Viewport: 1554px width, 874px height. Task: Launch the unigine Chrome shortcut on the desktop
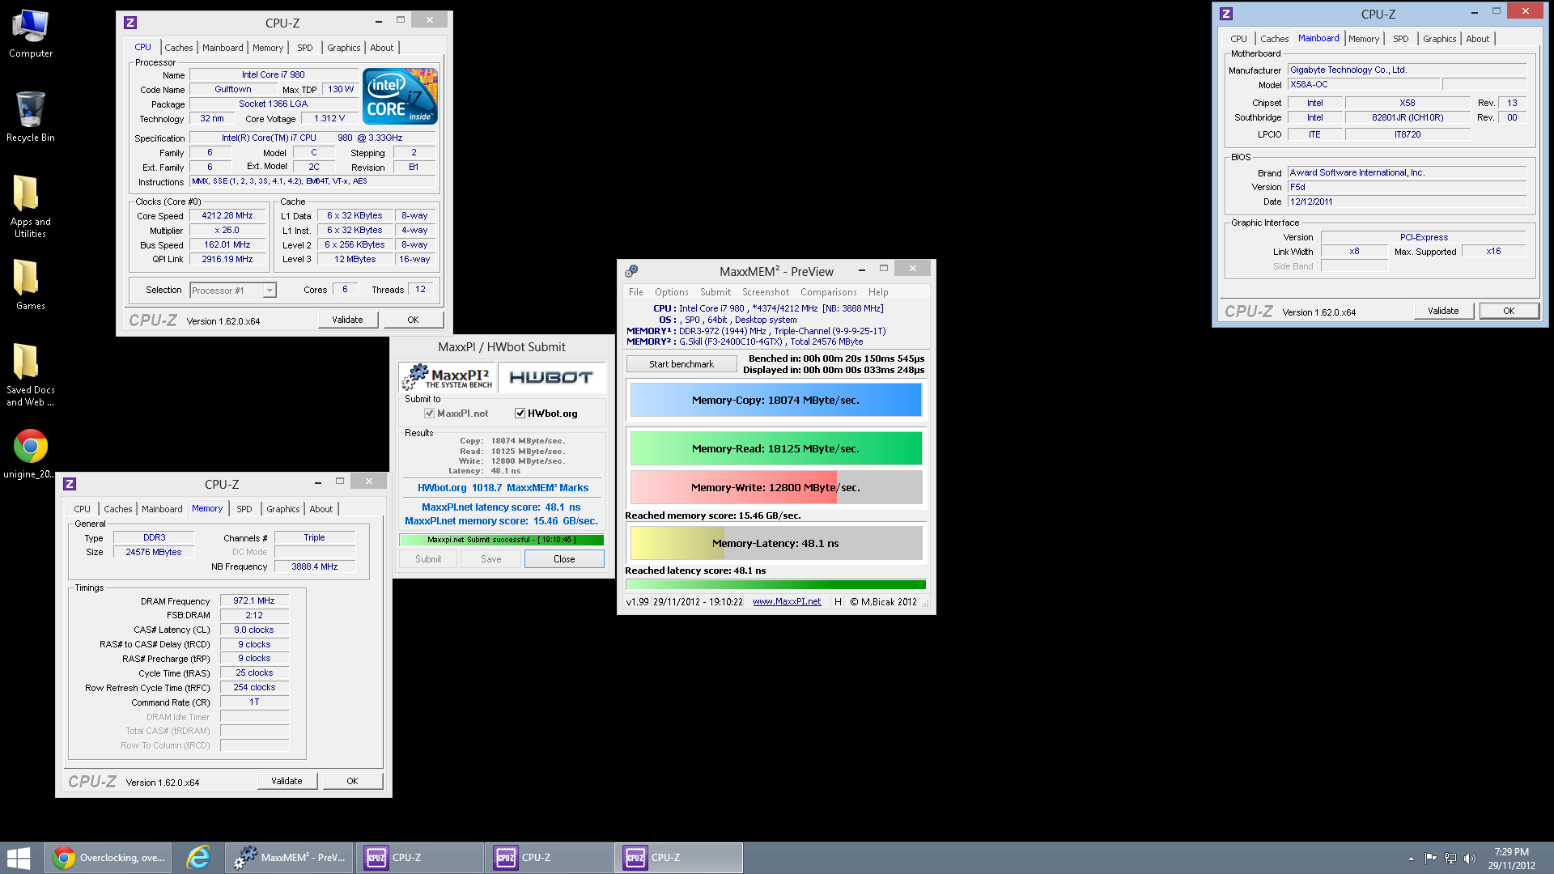pos(30,454)
